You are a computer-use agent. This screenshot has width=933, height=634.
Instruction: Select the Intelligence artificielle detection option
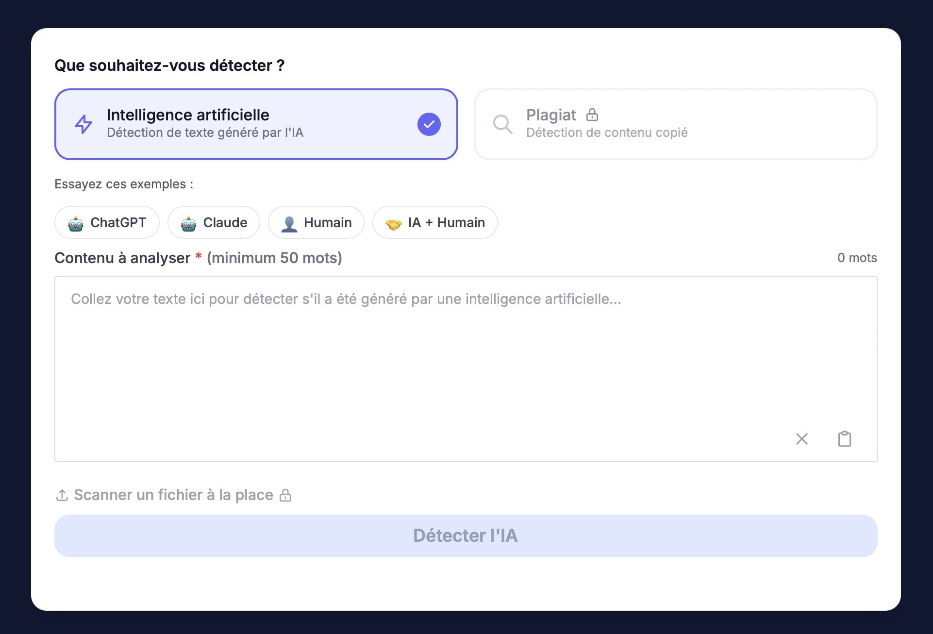(x=256, y=124)
